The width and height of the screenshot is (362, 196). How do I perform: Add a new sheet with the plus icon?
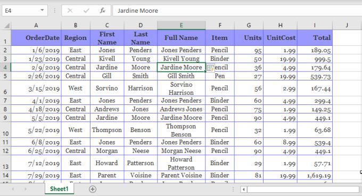pyautogui.click(x=93, y=189)
